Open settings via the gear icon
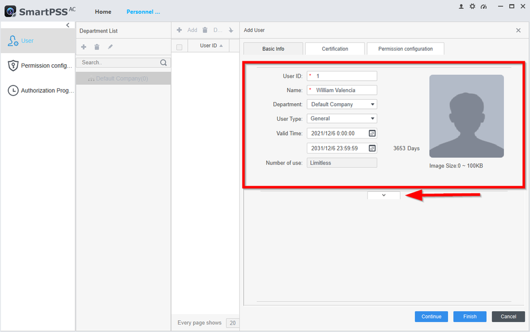Image resolution: width=530 pixels, height=332 pixels. tap(472, 6)
